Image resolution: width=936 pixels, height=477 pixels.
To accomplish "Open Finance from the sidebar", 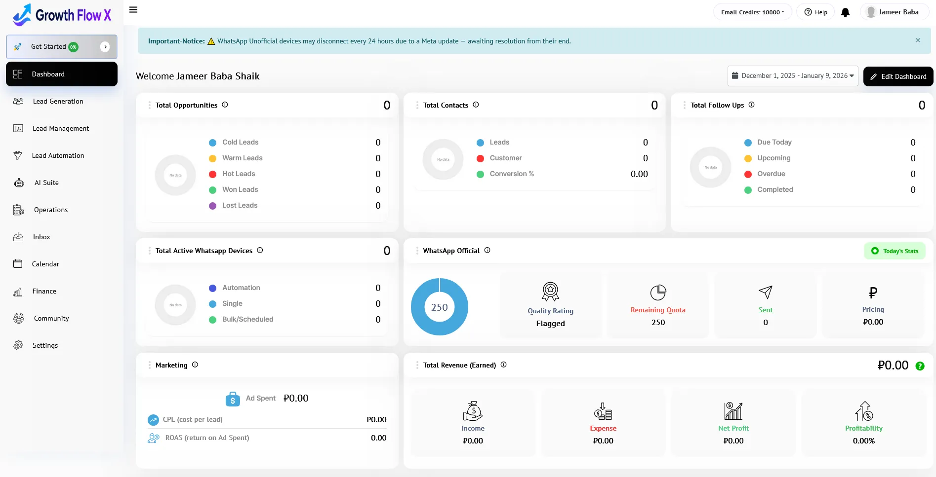I will coord(44,291).
